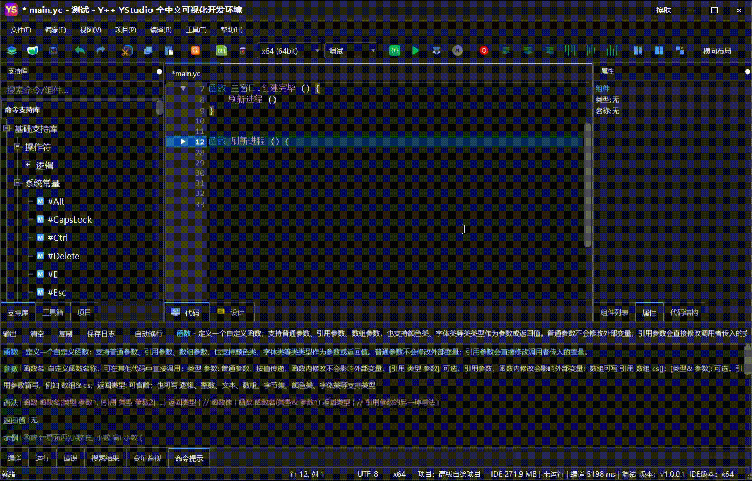Image resolution: width=752 pixels, height=481 pixels.
Task: Select the #CapsLock tree item
Action: [x=70, y=220]
